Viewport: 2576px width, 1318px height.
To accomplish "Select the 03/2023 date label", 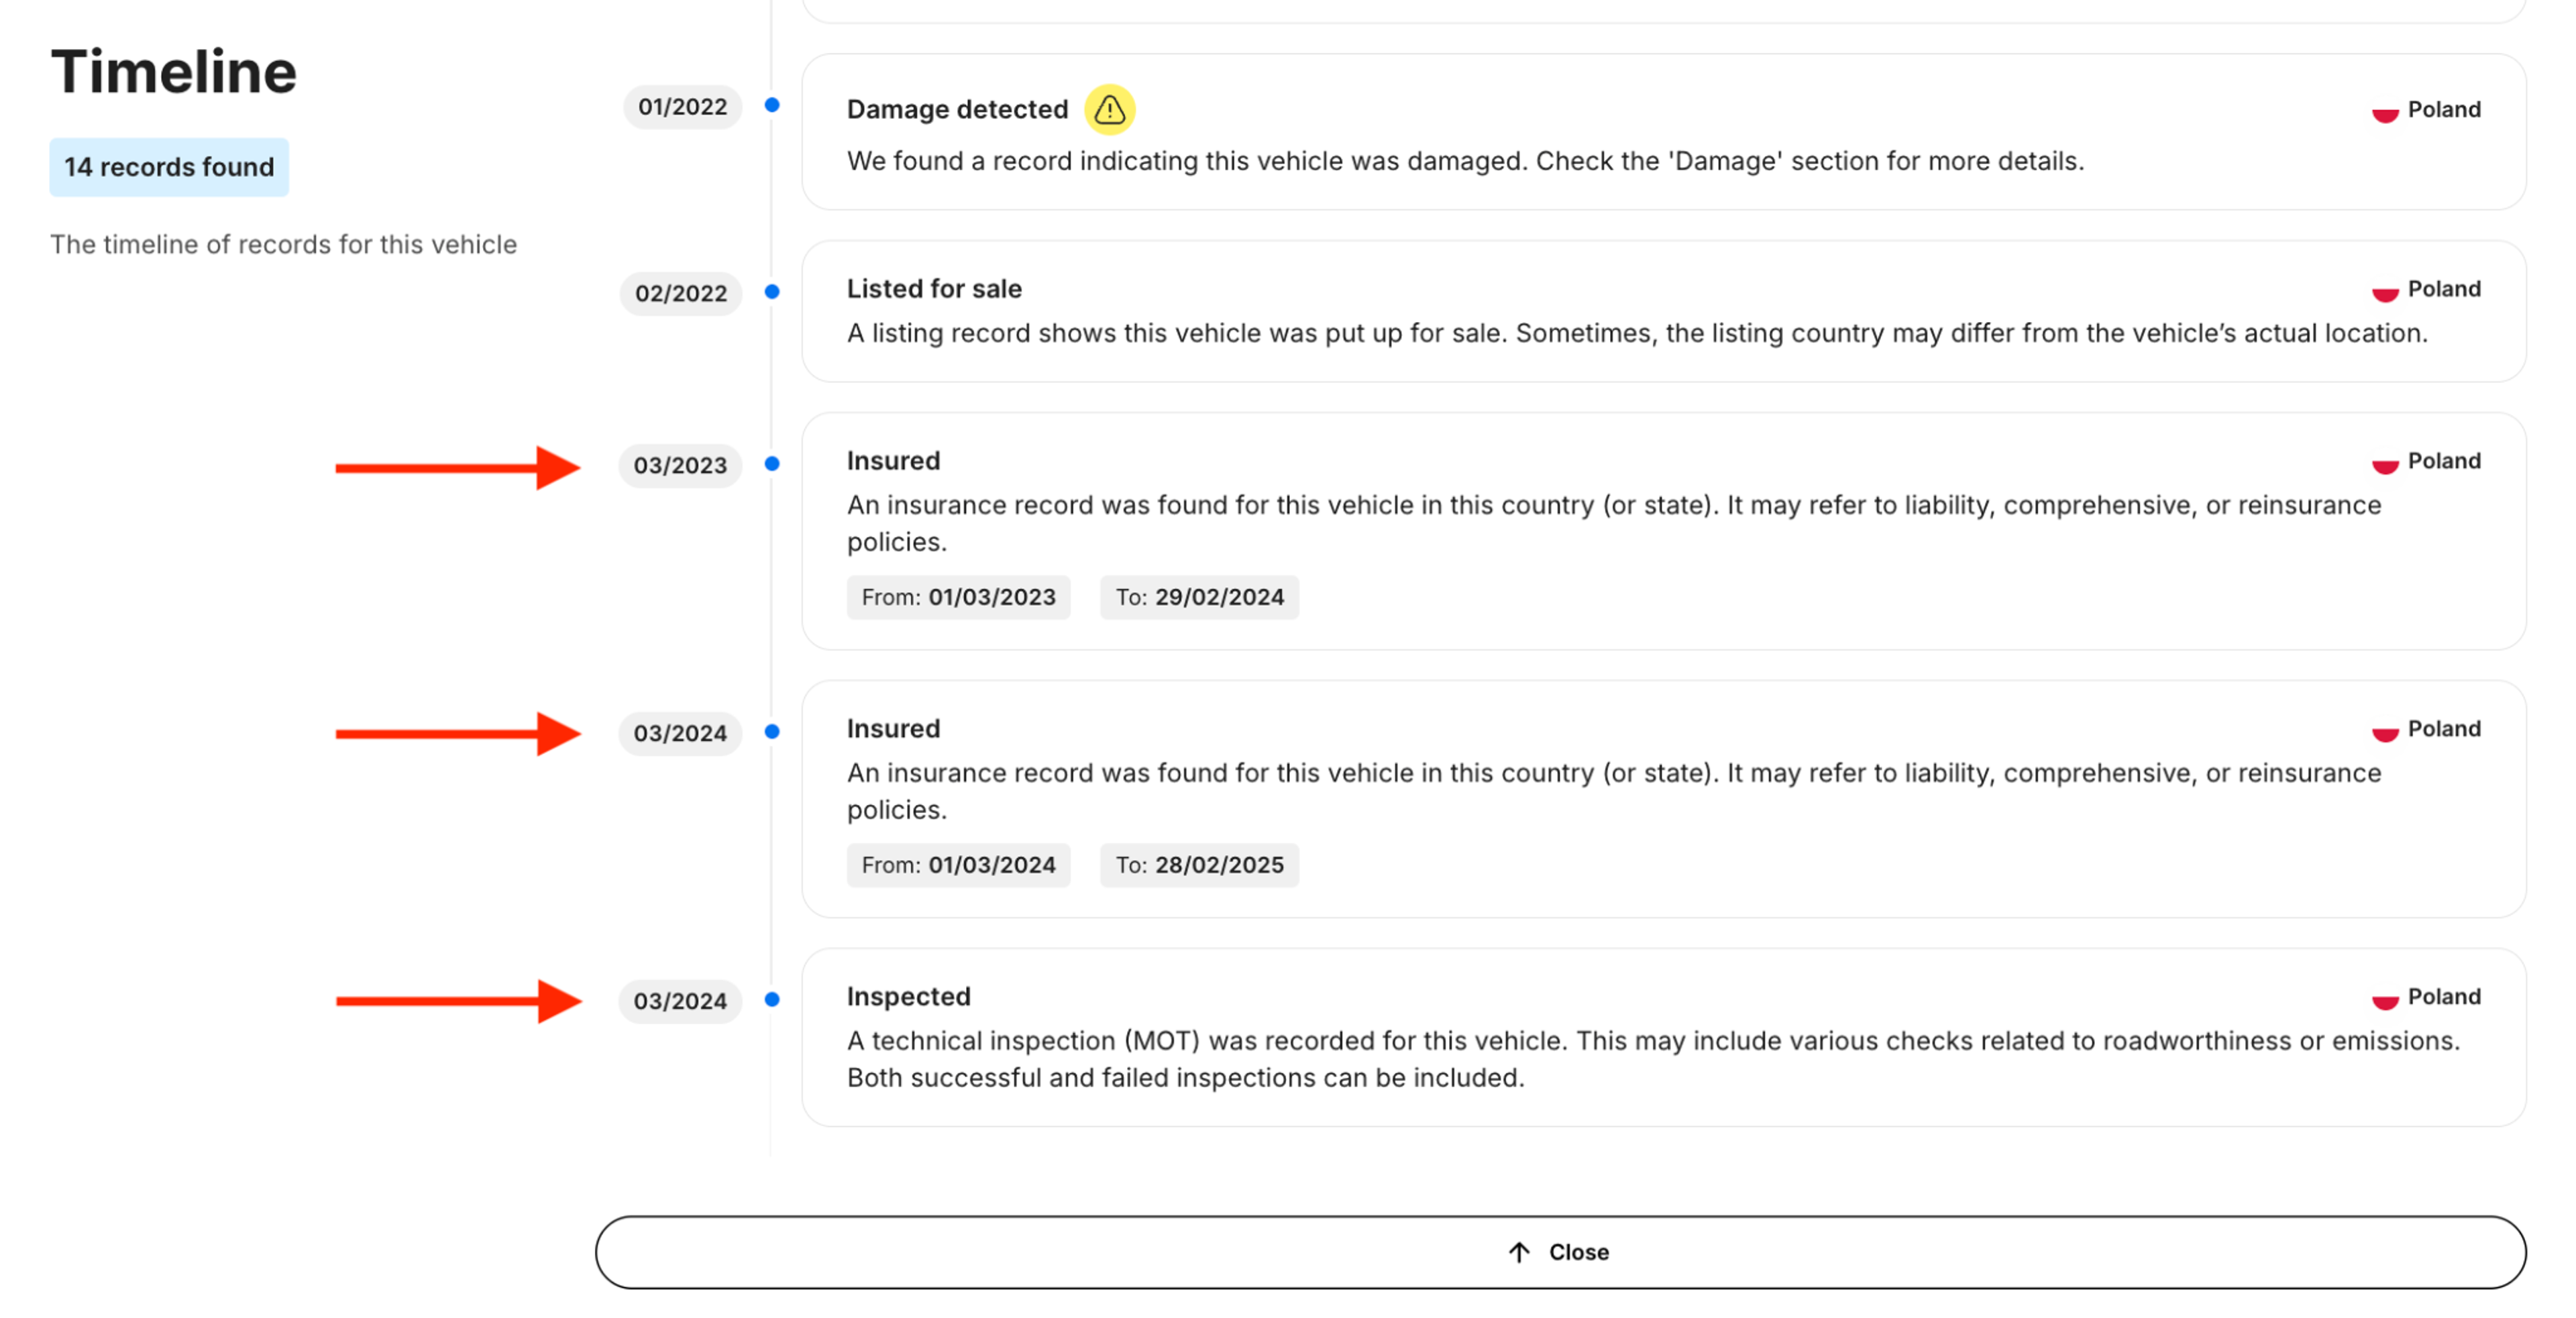I will 680,465.
